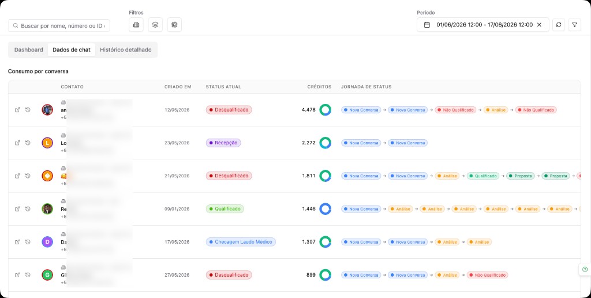Clear the selected period with the X
The height and width of the screenshot is (298, 591).
(x=540, y=24)
